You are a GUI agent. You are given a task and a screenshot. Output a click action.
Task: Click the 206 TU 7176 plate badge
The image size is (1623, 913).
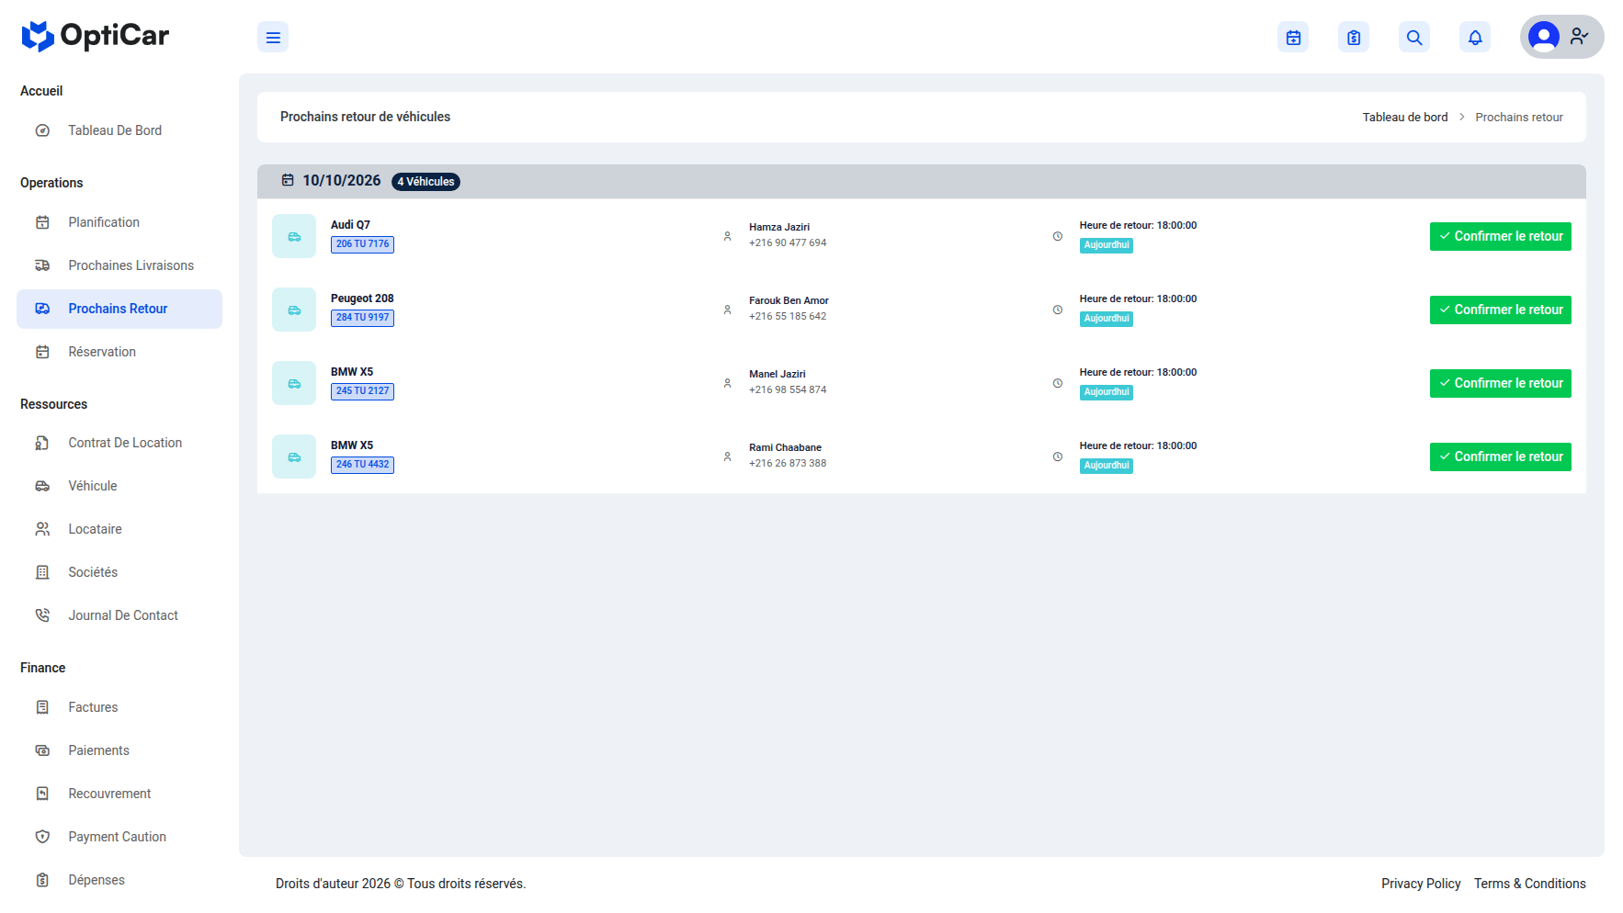click(362, 244)
